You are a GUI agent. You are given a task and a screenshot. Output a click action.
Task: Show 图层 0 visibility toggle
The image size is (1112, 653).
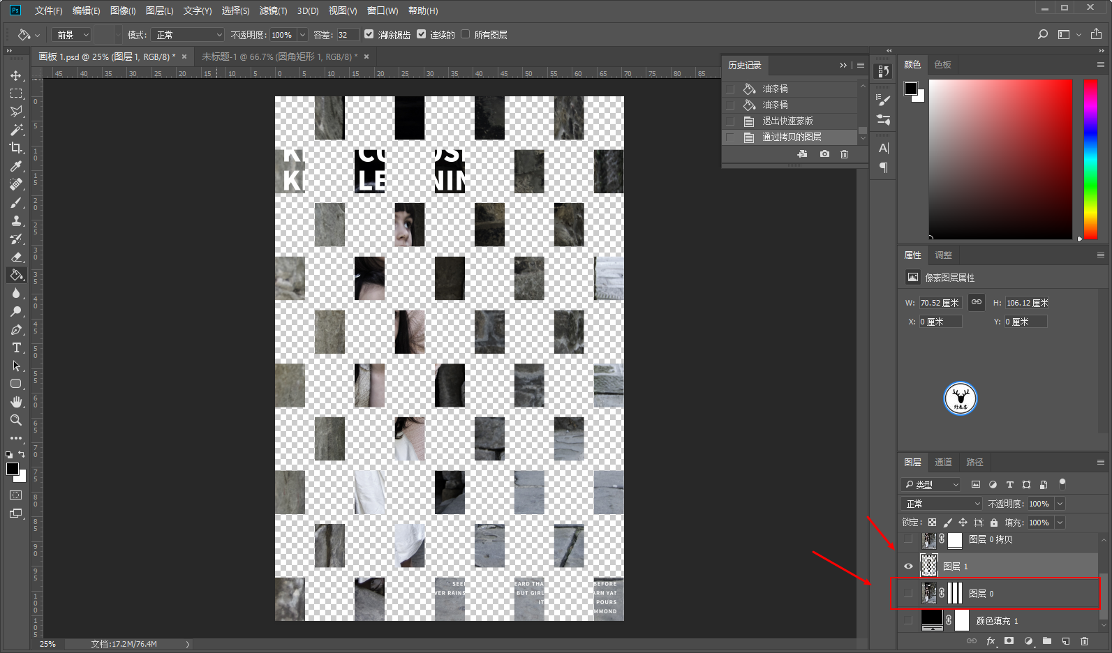(x=908, y=594)
